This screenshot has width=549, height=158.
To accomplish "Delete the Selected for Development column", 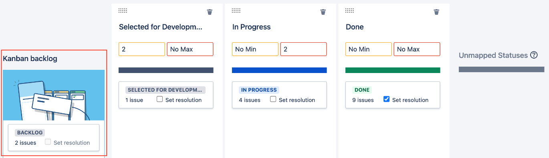I will pos(210,12).
